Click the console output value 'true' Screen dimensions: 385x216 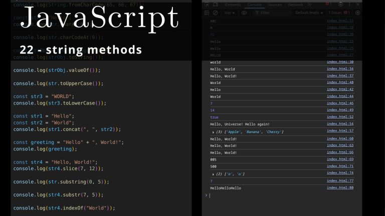pyautogui.click(x=214, y=117)
